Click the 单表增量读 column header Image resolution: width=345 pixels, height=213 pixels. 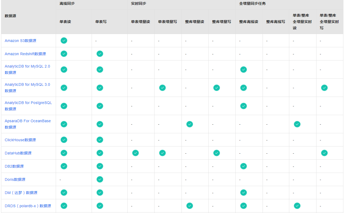coord(141,22)
